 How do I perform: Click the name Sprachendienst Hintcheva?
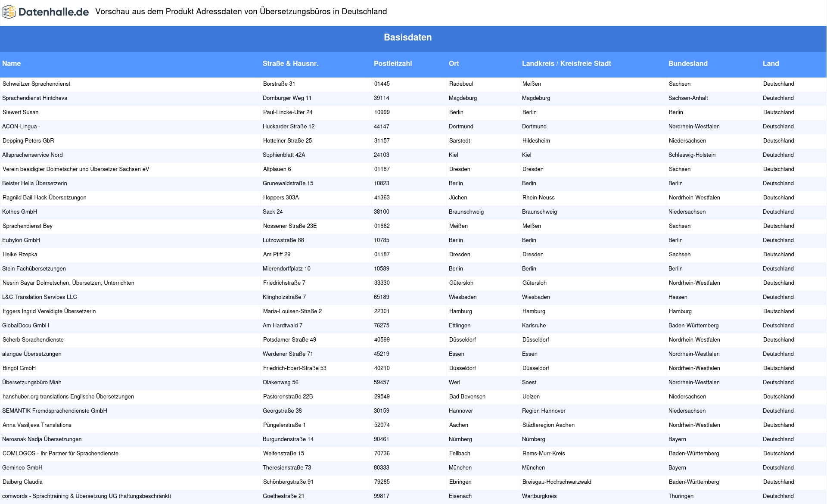(x=35, y=98)
